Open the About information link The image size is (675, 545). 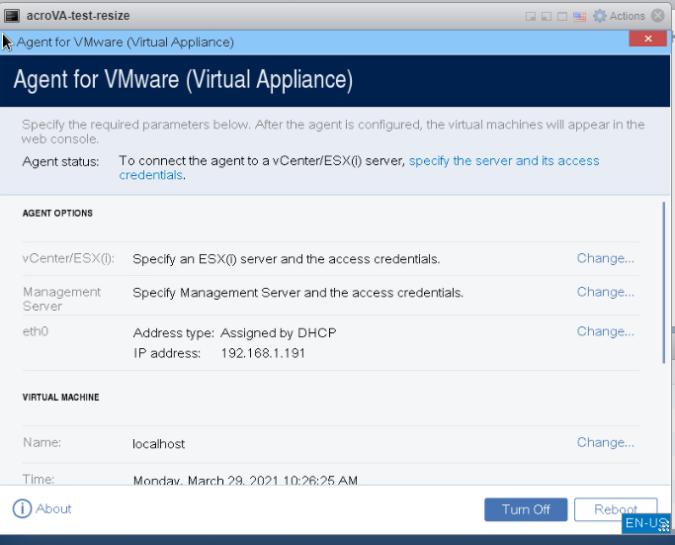pos(53,508)
